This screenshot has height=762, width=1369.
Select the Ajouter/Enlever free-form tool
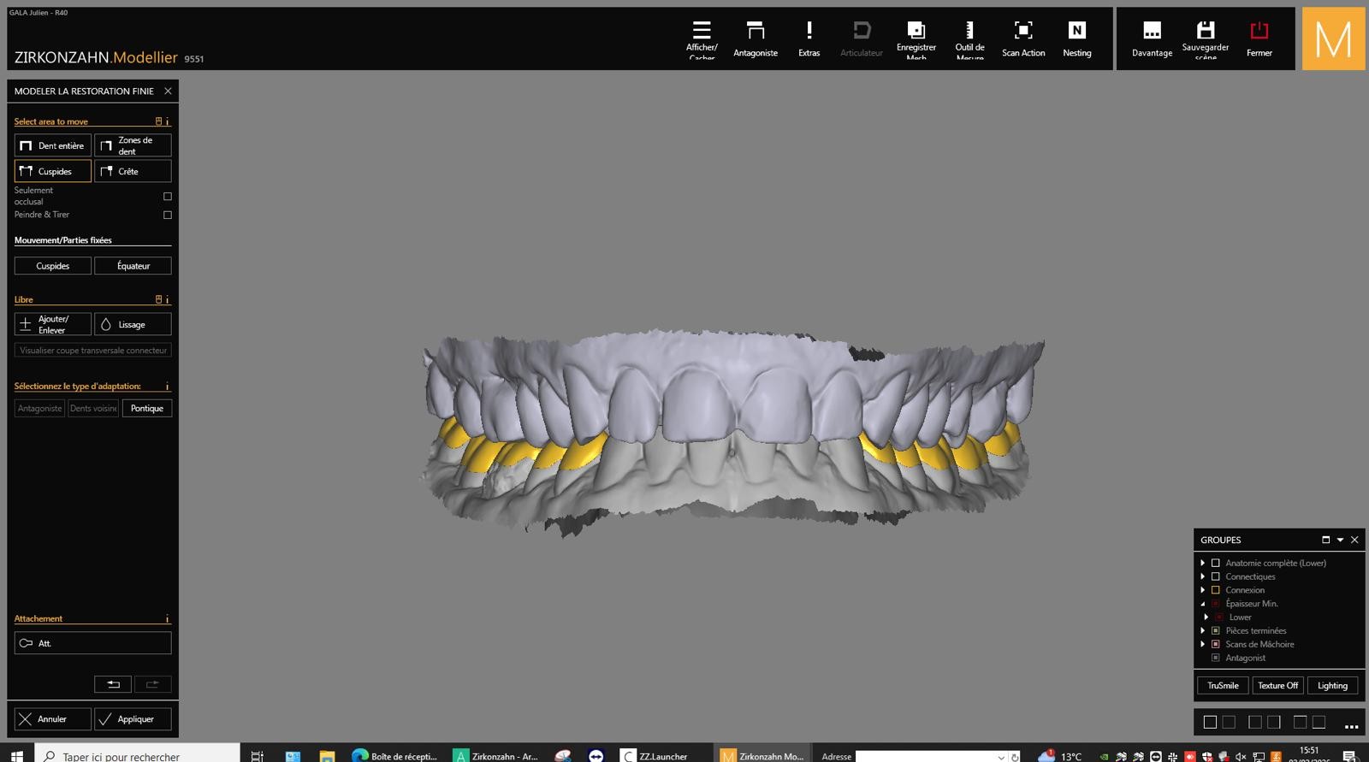click(x=53, y=324)
